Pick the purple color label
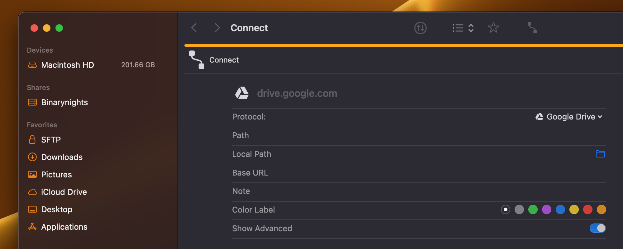 [x=546, y=209]
